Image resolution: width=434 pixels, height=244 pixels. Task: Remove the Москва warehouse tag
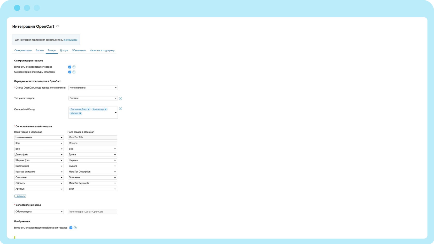pyautogui.click(x=80, y=113)
